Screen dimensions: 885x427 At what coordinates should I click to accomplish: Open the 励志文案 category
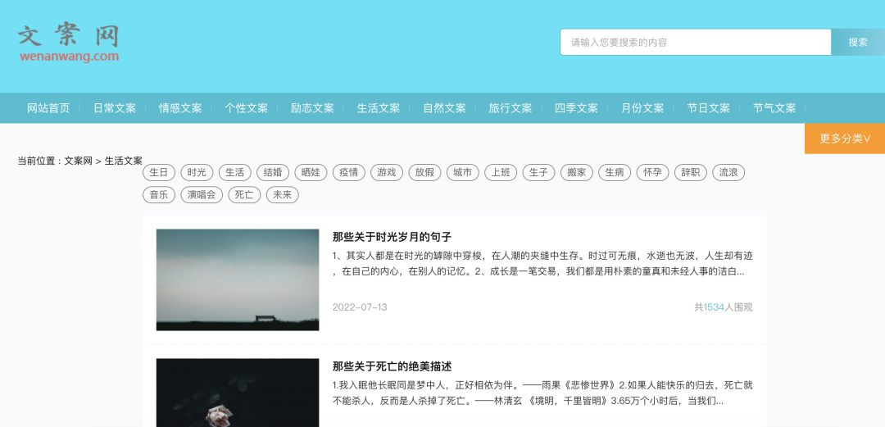(x=312, y=108)
